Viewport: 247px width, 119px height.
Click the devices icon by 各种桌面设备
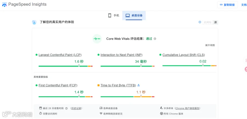tap(101, 108)
